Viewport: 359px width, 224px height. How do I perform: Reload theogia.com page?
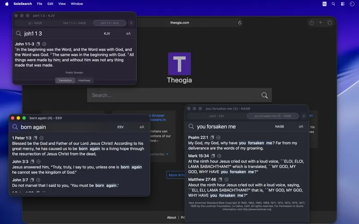click(240, 23)
